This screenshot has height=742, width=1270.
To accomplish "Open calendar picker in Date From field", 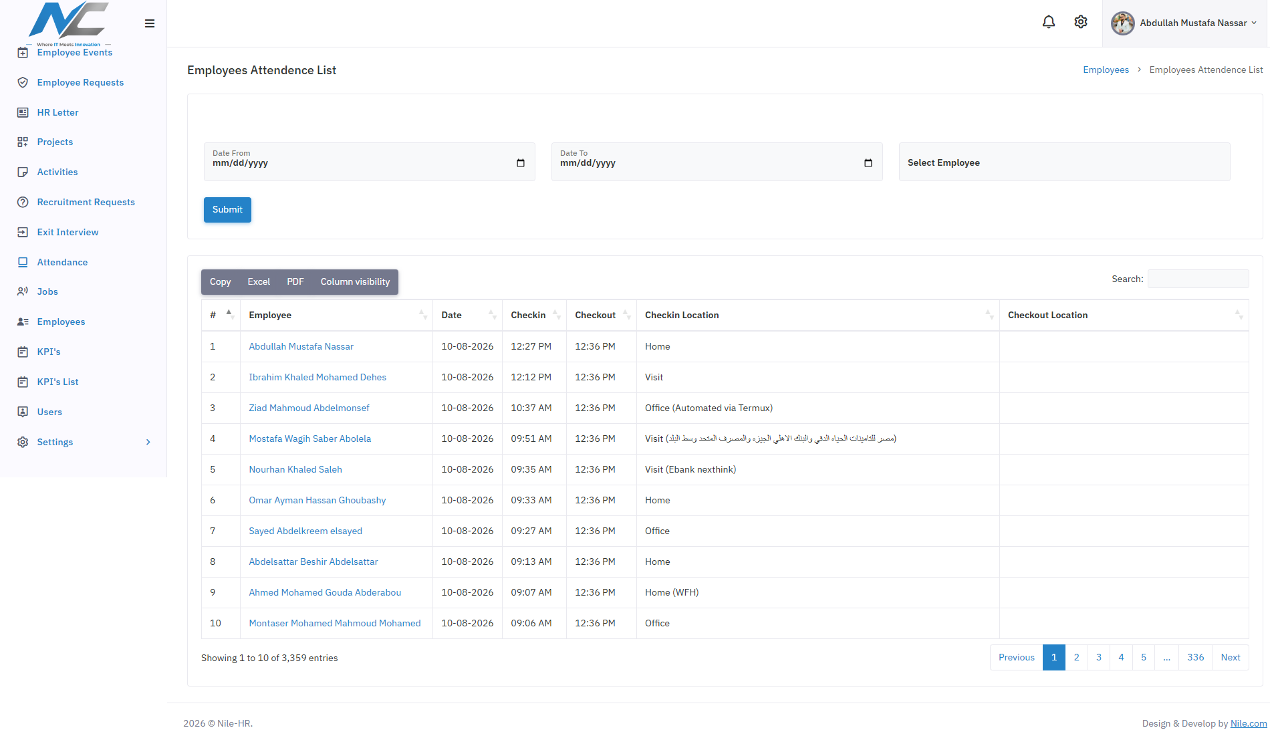I will point(521,163).
